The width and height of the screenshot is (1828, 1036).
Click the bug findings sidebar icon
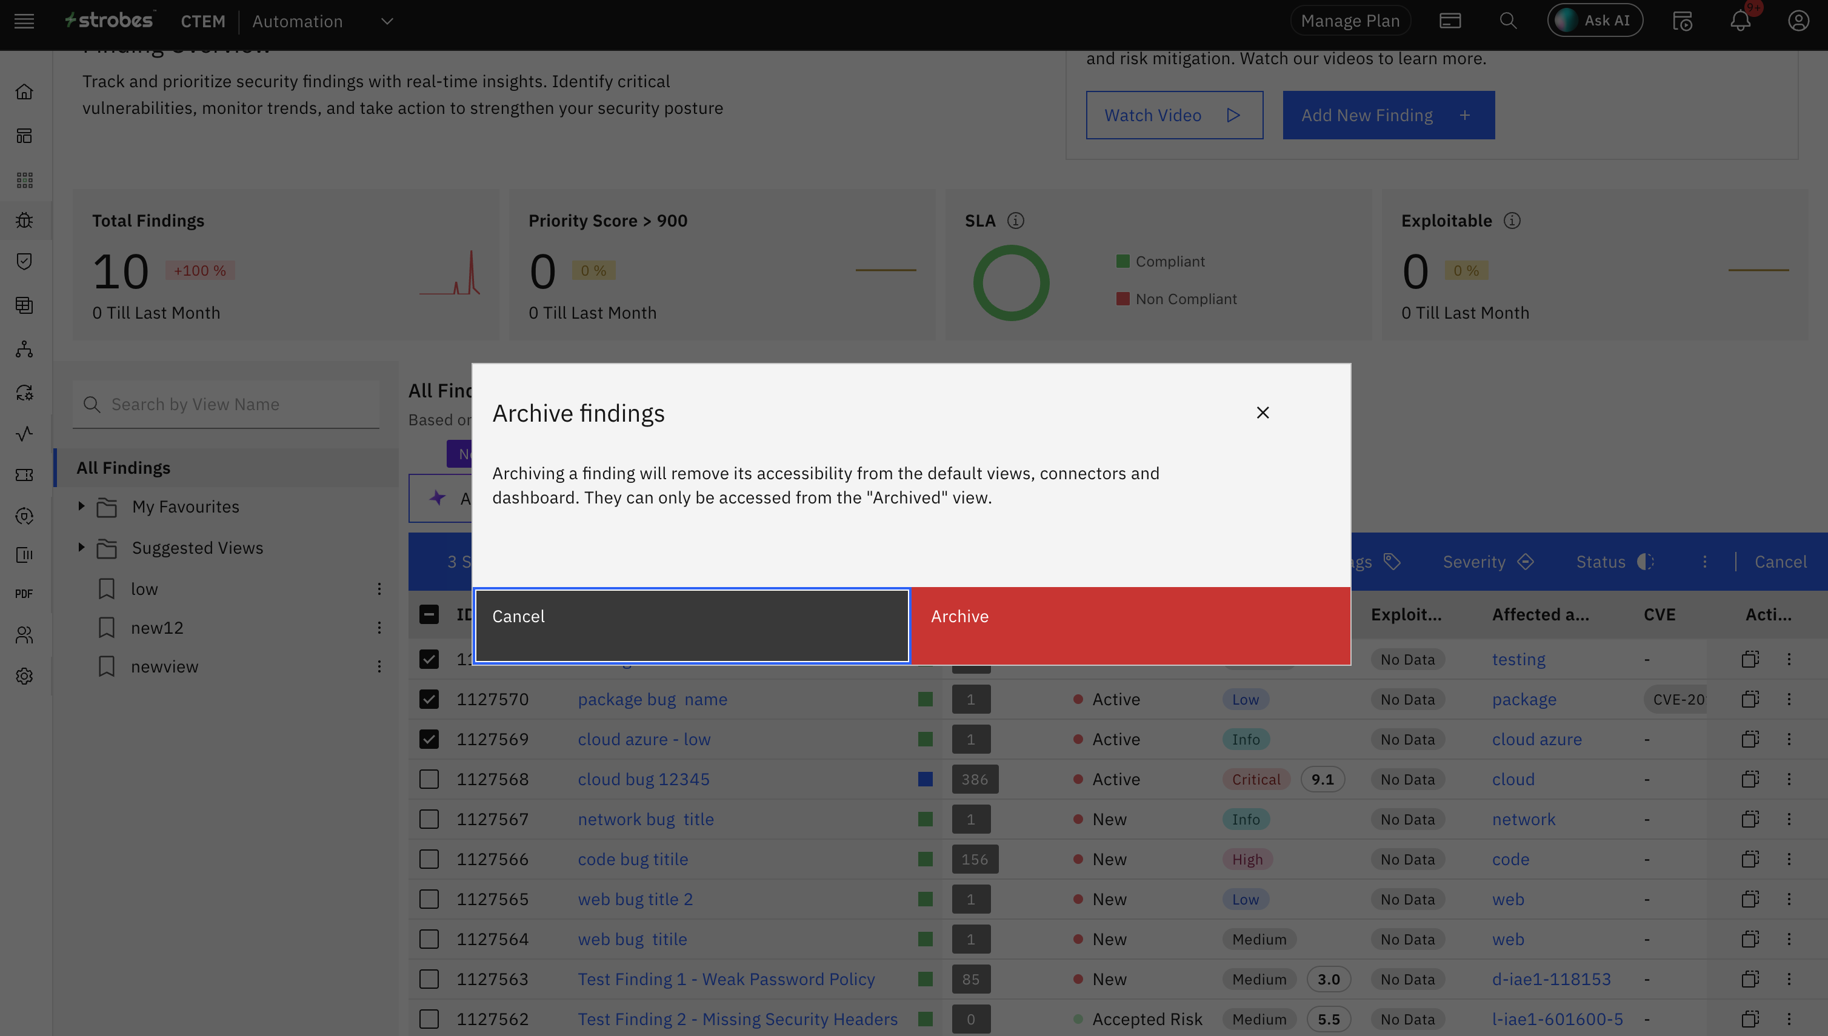point(24,221)
